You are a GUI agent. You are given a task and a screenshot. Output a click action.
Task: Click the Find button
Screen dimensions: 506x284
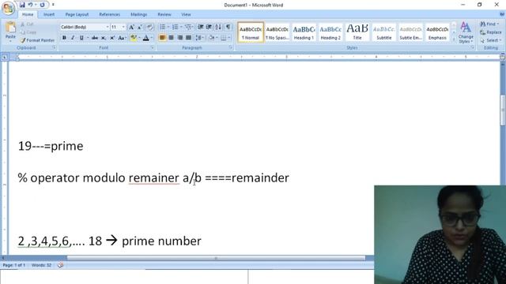click(x=489, y=24)
